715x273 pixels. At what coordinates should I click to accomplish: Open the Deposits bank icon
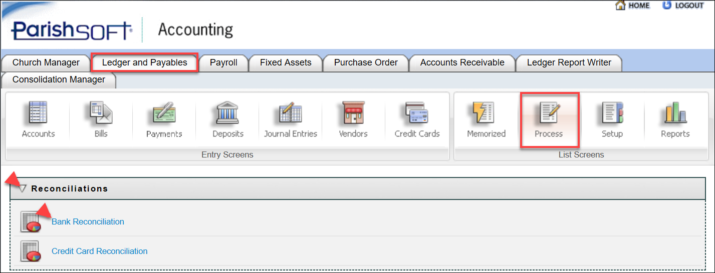point(227,113)
